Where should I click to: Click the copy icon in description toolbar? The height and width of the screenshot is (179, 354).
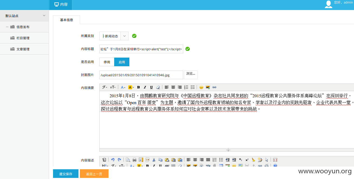coord(160,160)
